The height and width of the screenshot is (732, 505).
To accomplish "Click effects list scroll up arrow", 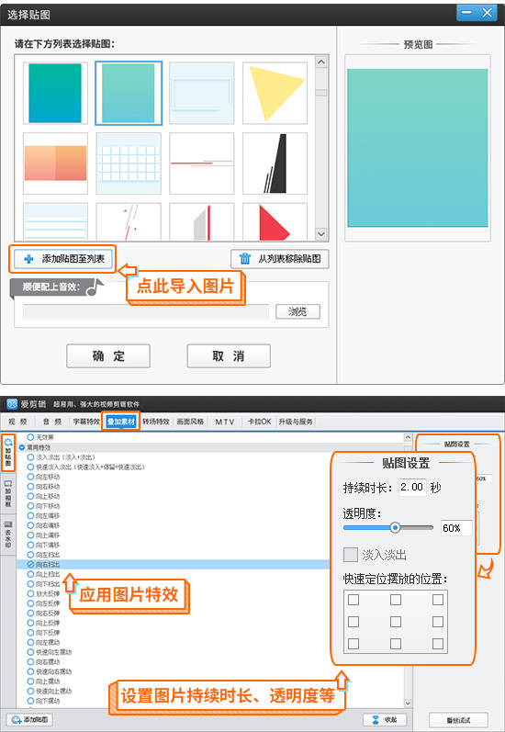I will tap(408, 437).
